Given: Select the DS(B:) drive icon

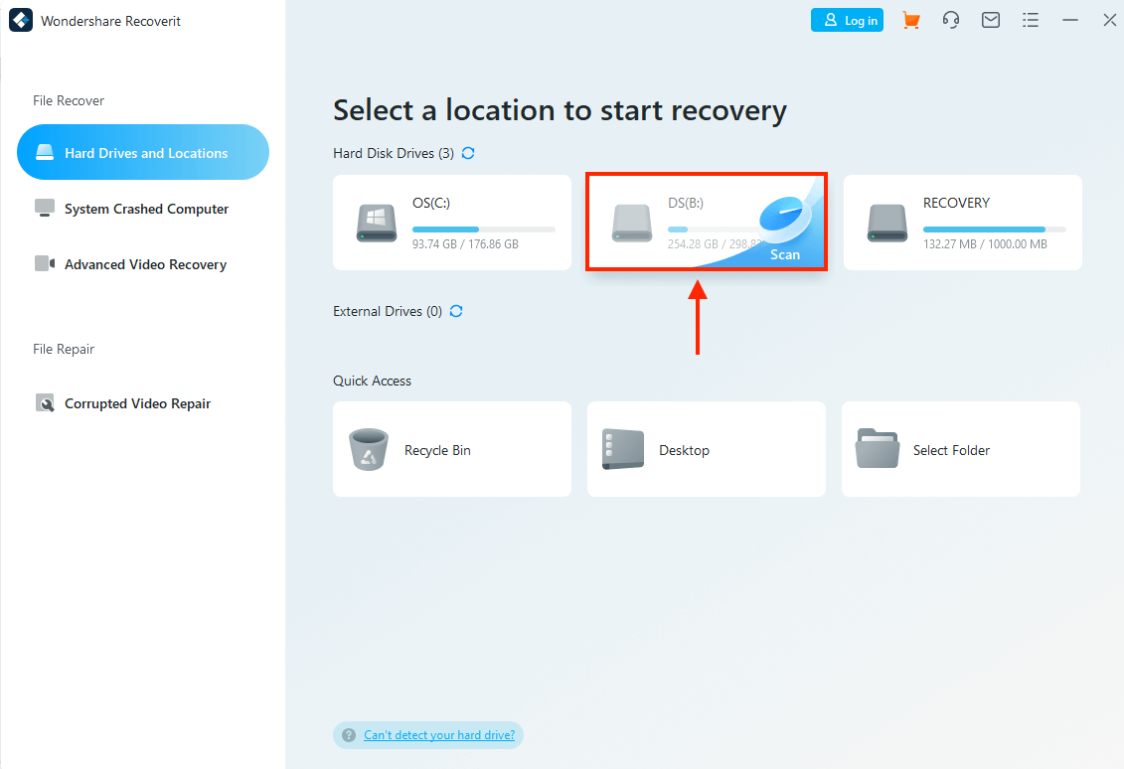Looking at the screenshot, I should pyautogui.click(x=631, y=223).
